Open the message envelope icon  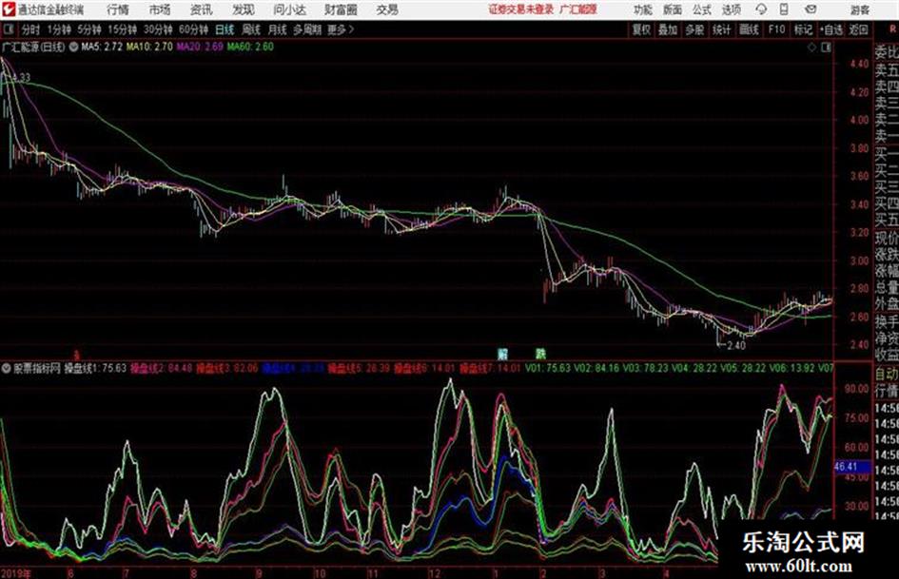pyautogui.click(x=811, y=10)
